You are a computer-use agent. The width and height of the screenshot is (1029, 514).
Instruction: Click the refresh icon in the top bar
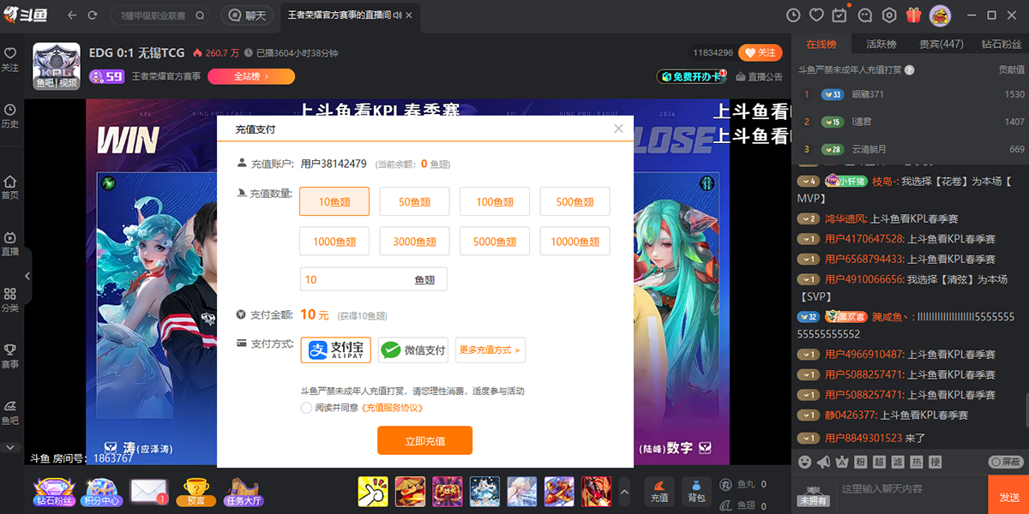click(x=93, y=15)
